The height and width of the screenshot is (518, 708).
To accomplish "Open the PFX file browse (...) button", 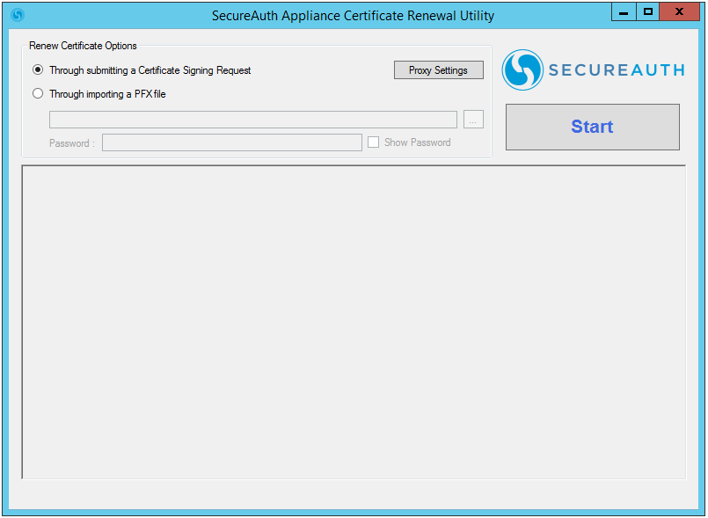I will pos(473,120).
